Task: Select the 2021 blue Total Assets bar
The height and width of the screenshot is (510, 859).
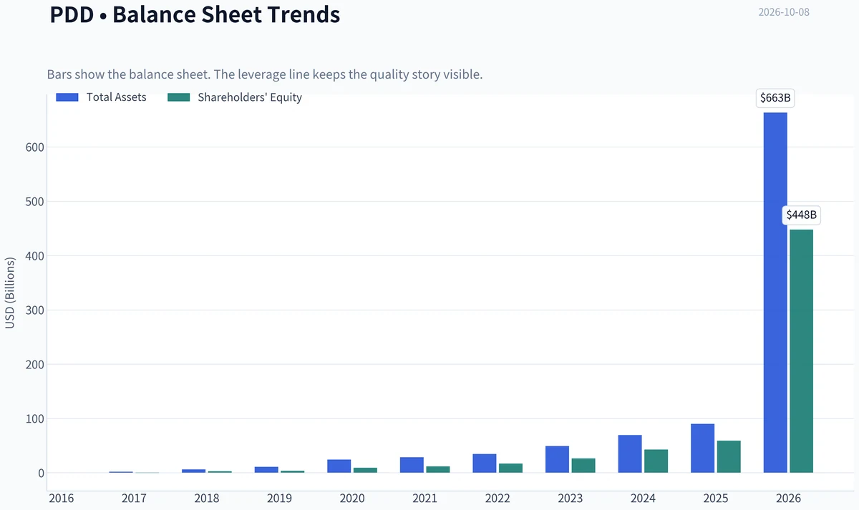Action: (412, 465)
